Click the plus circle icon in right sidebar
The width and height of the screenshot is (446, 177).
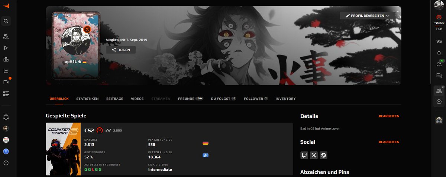pos(439,101)
